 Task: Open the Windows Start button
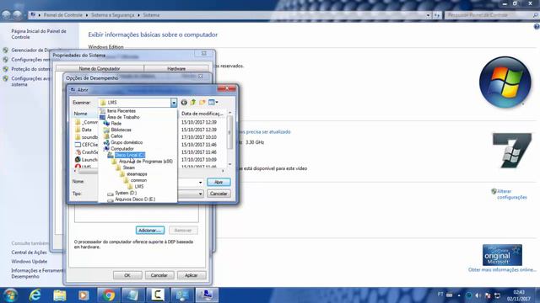click(10, 295)
